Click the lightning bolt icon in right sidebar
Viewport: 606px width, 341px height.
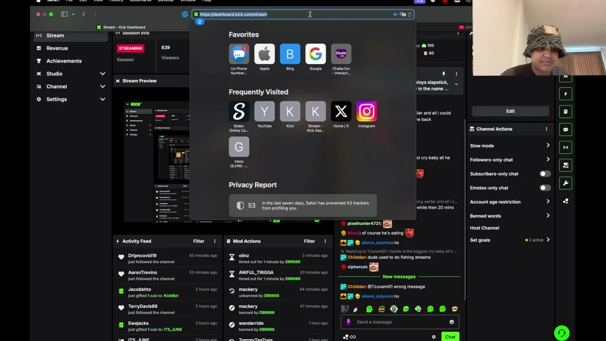click(x=565, y=94)
